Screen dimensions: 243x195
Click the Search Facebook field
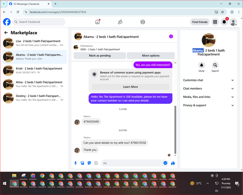(39, 22)
